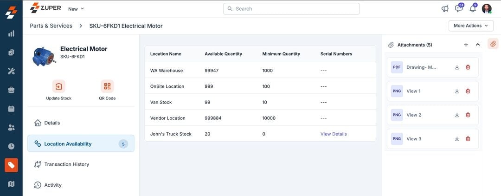Click the SKU-6FKD1 label under product name
The image size is (501, 196).
coord(72,57)
